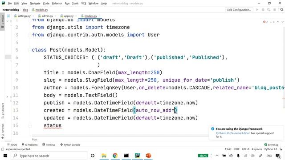Open Search Everywhere magnifier icon

(x=282, y=10)
